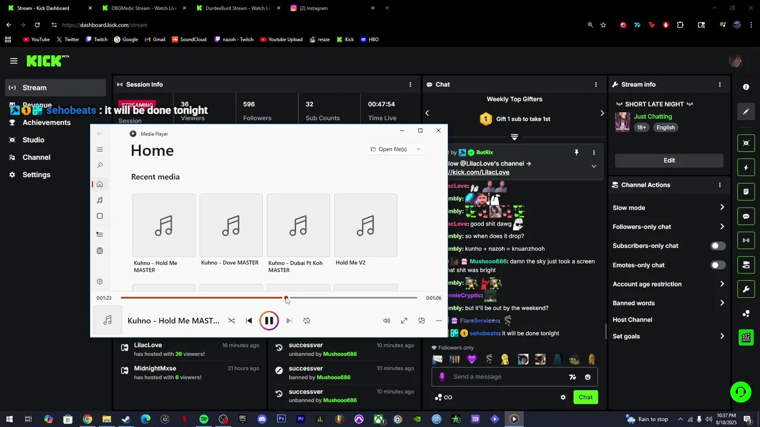Toggle Emotes-only chat switch
Screen dimensions: 760x427
click(718, 265)
